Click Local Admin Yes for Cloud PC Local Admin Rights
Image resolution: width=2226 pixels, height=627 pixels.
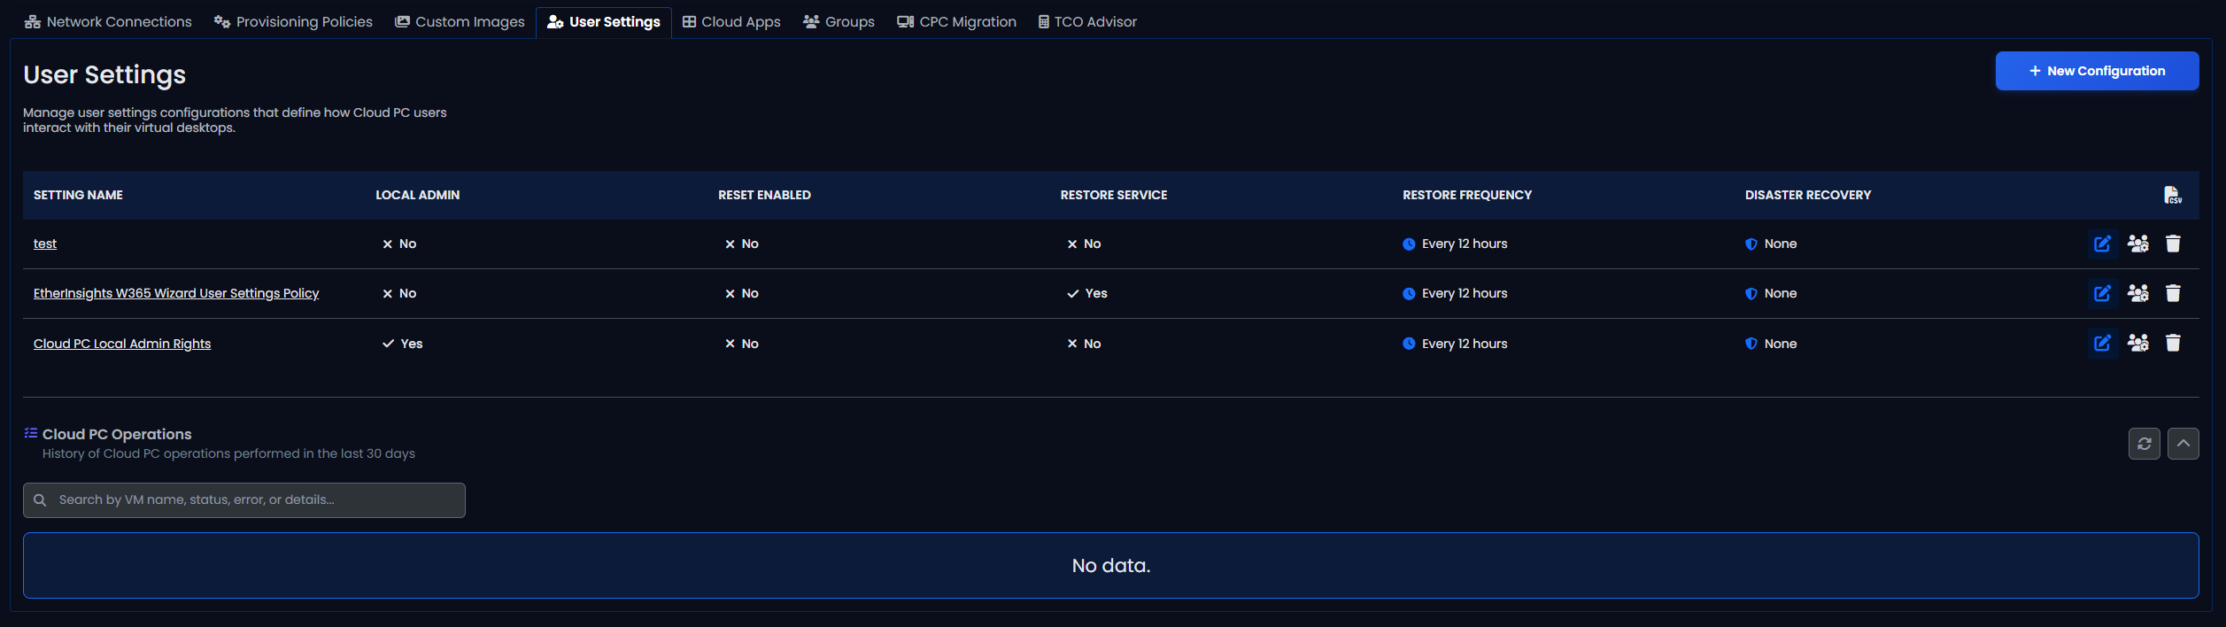point(402,344)
